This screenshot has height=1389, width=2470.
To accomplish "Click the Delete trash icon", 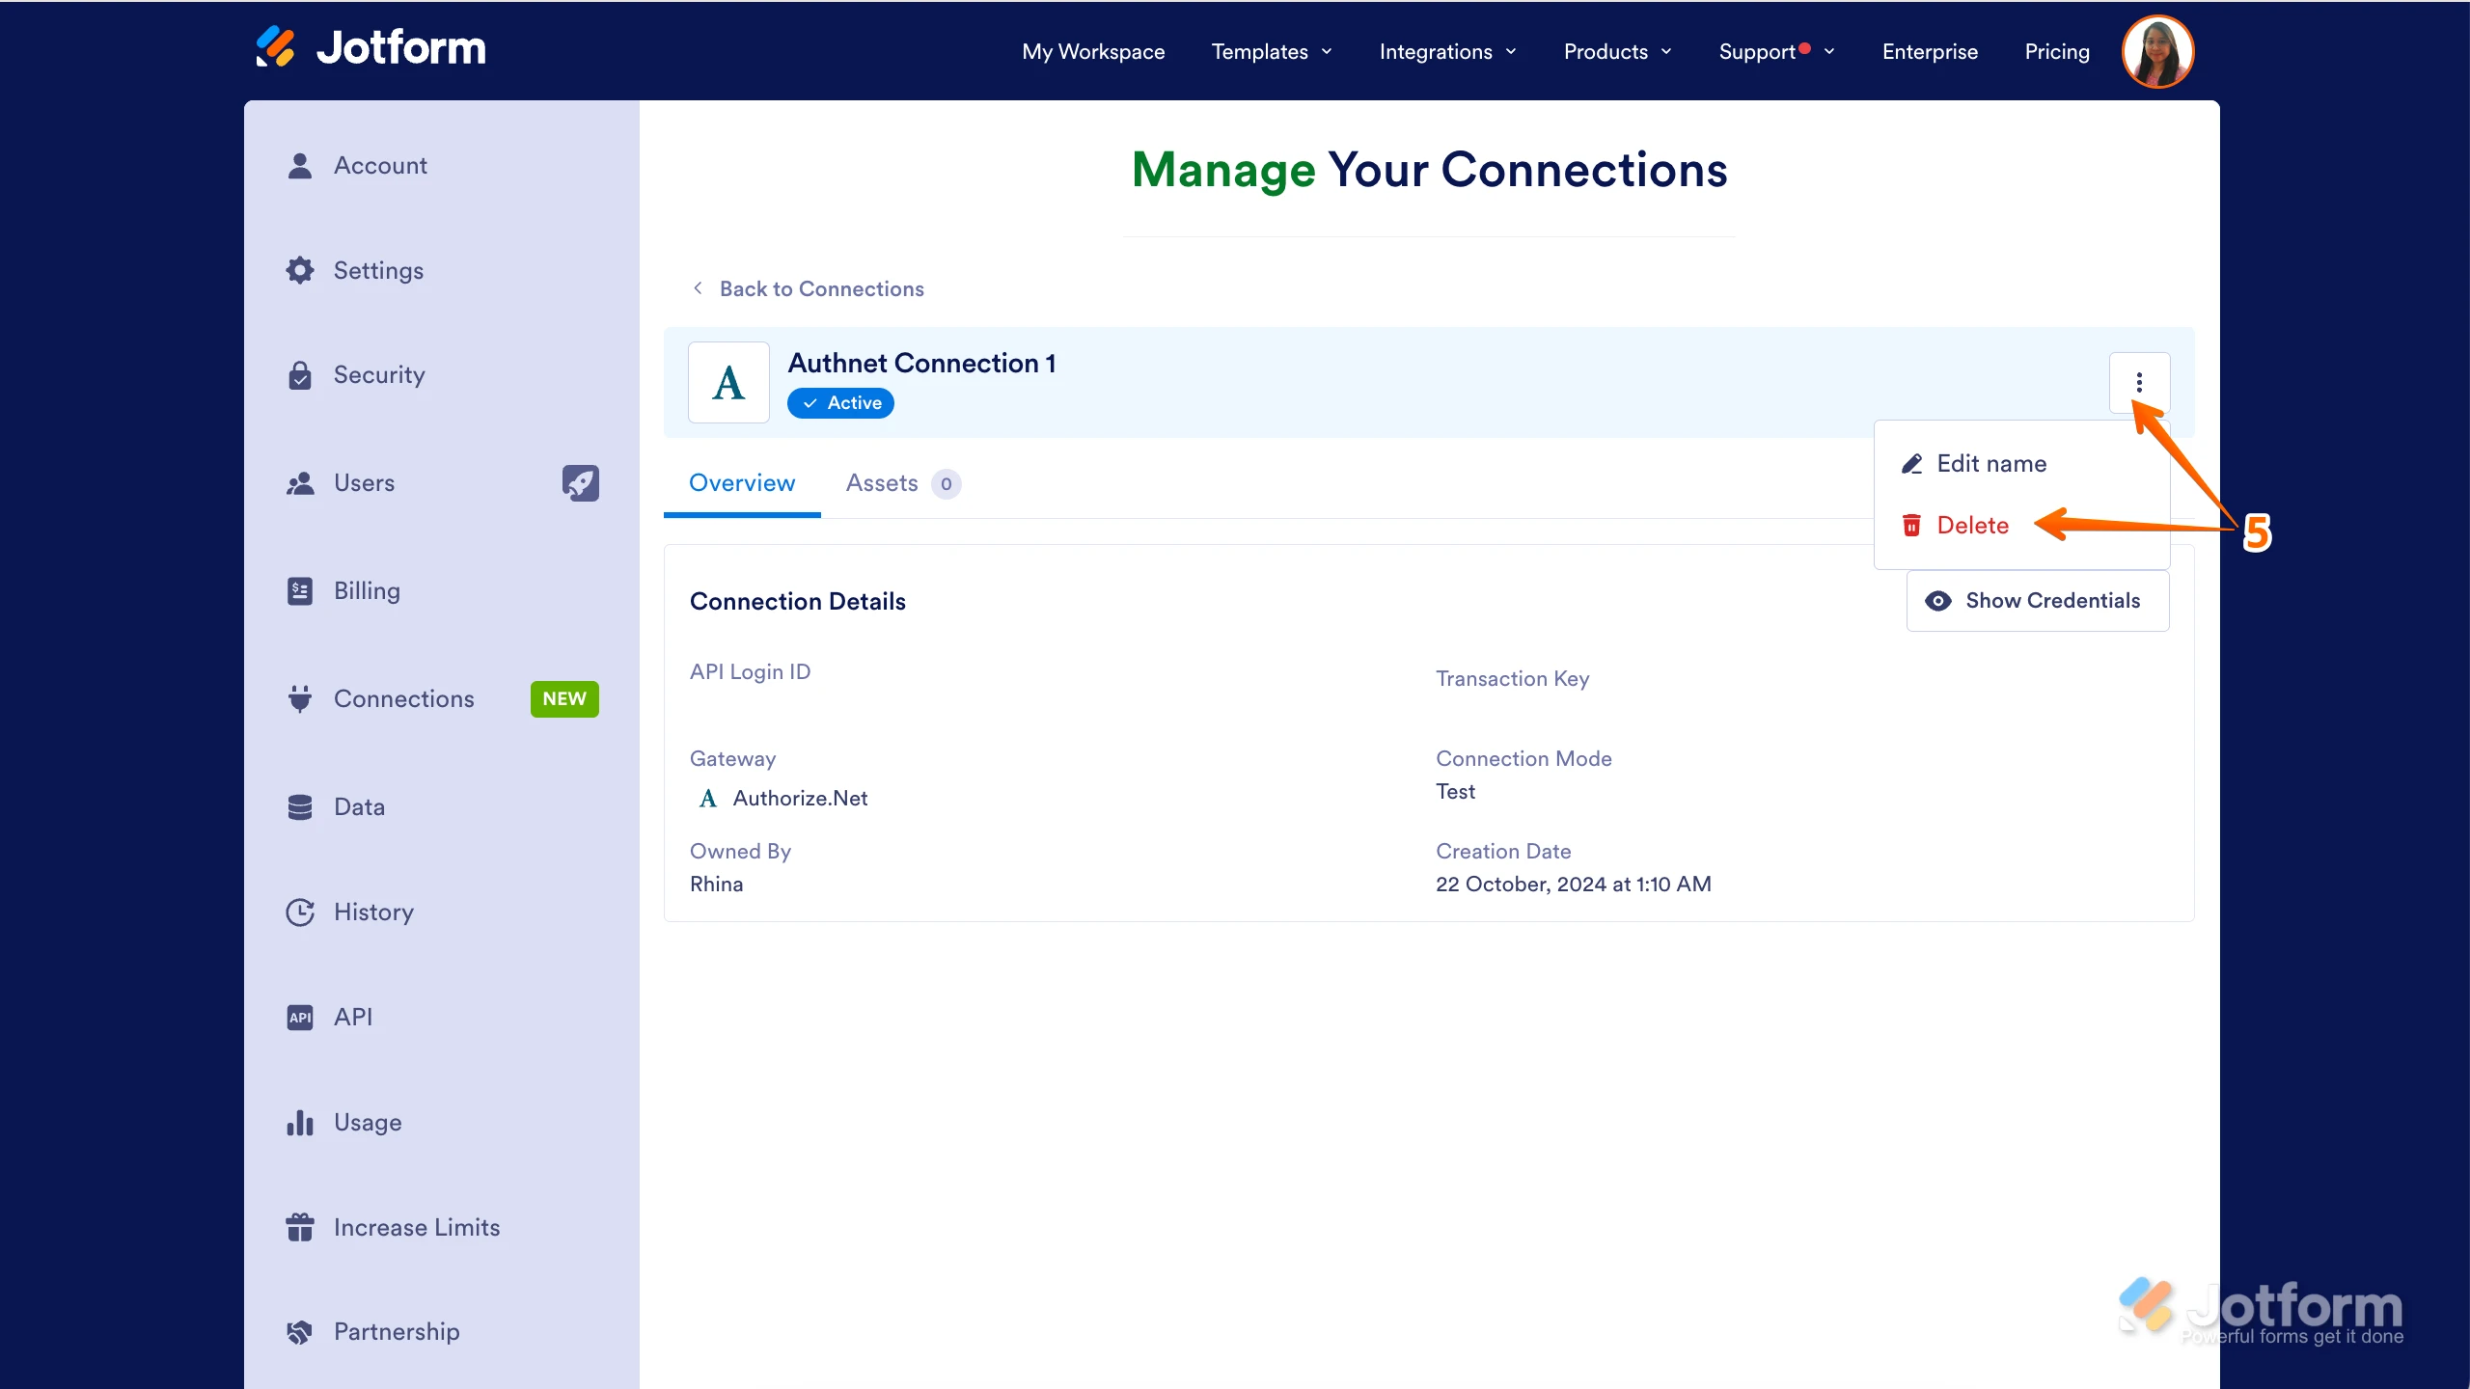I will point(1911,525).
